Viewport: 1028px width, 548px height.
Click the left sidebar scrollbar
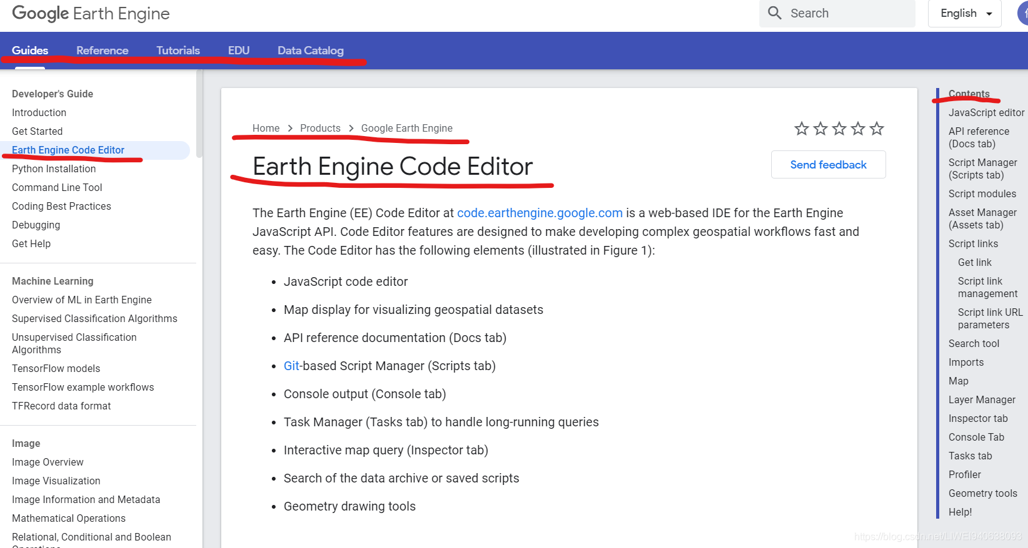pyautogui.click(x=199, y=114)
